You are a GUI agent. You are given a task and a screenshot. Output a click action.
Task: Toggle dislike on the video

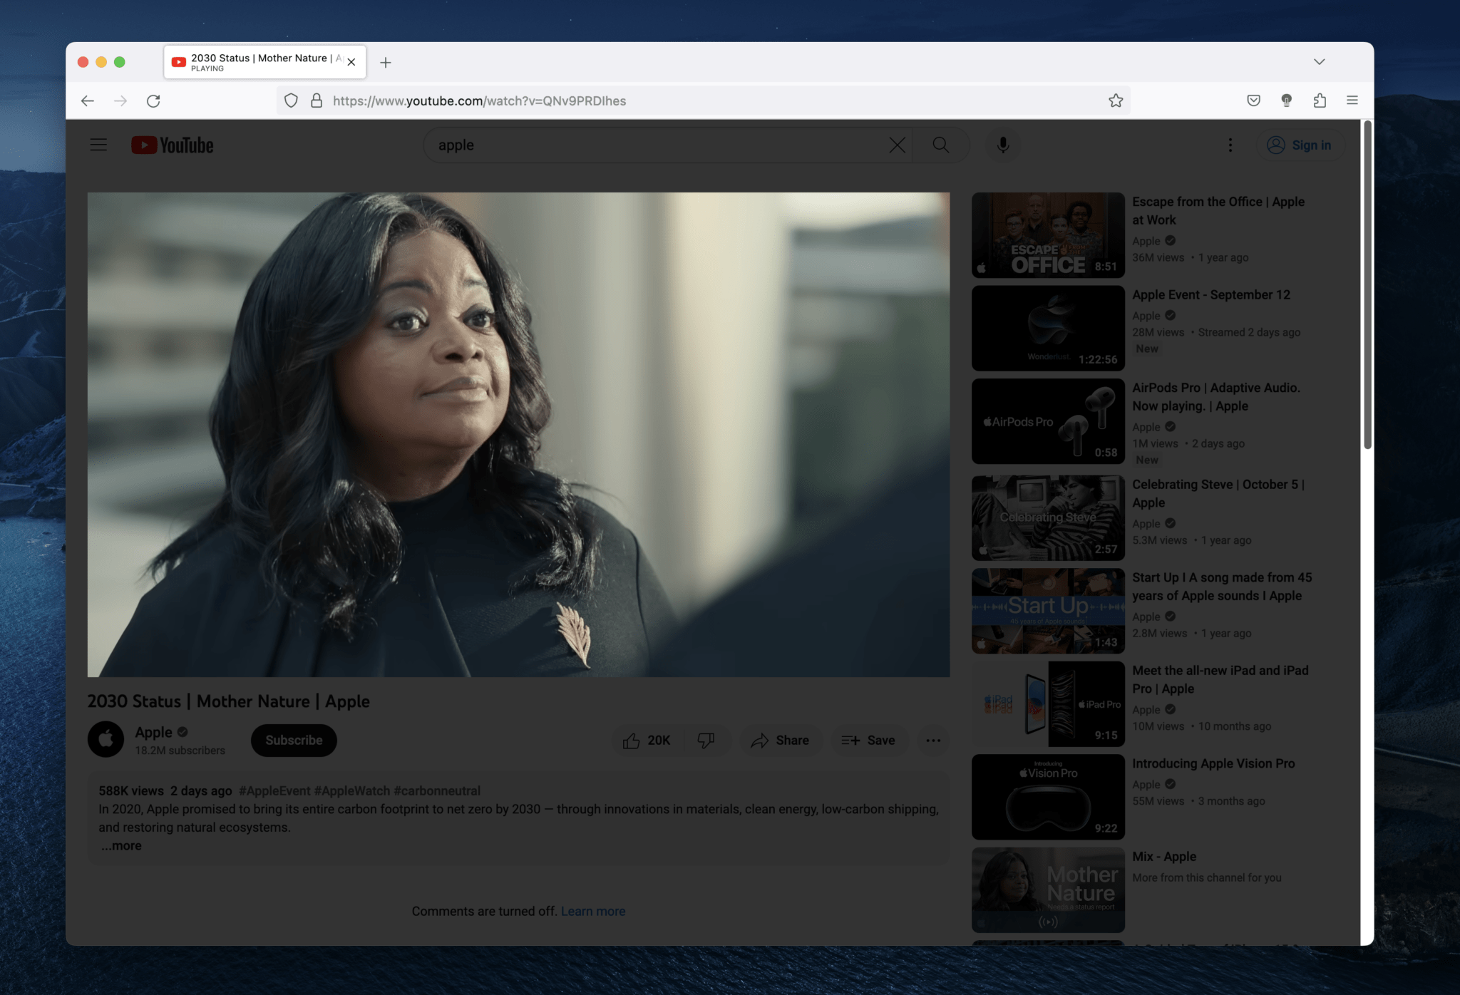click(706, 740)
